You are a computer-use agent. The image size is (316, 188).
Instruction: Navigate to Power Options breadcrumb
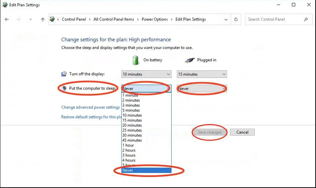pyautogui.click(x=154, y=19)
